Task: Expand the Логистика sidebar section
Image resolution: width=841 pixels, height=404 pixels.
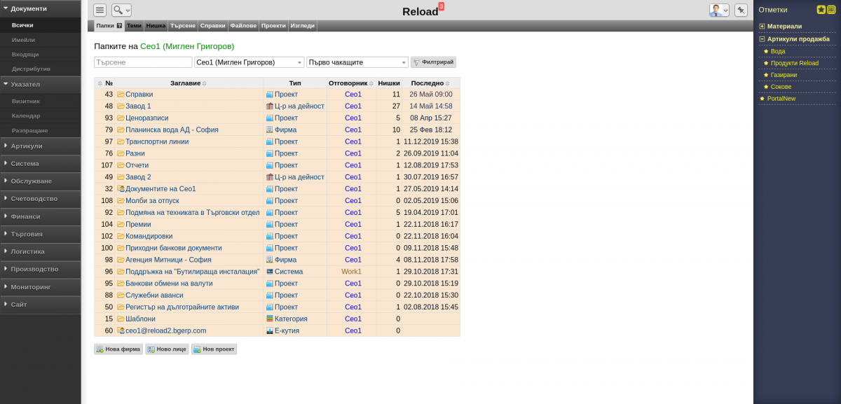Action: coord(40,251)
